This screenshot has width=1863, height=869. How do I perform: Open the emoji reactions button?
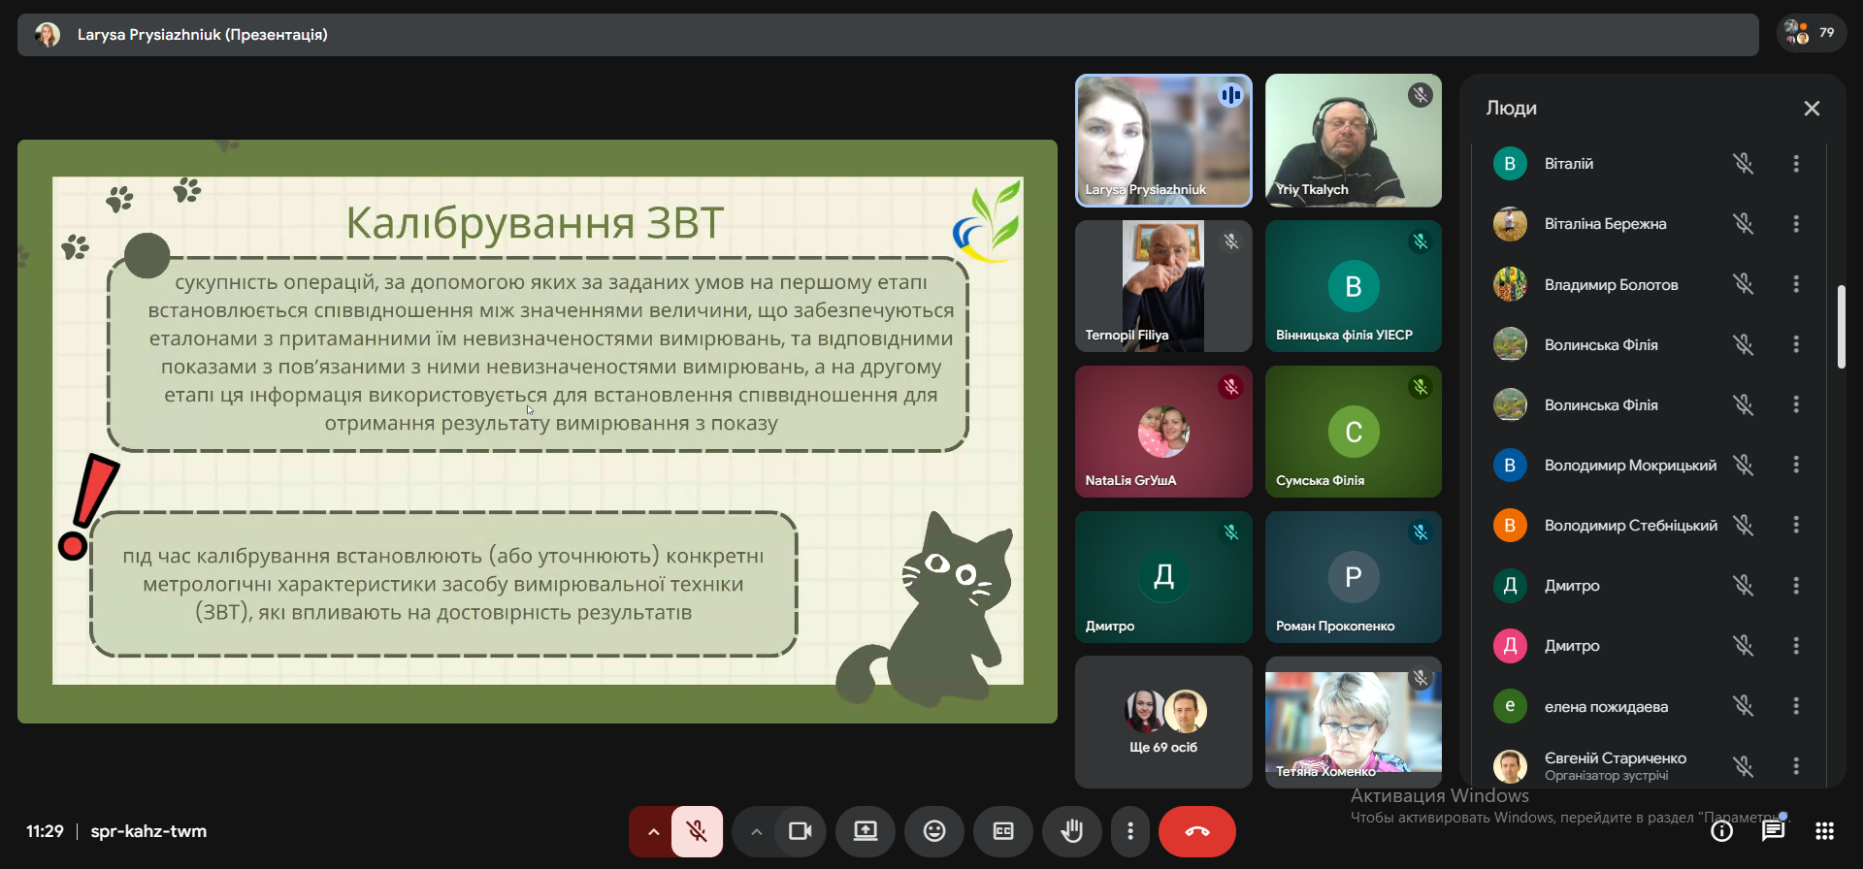click(933, 831)
